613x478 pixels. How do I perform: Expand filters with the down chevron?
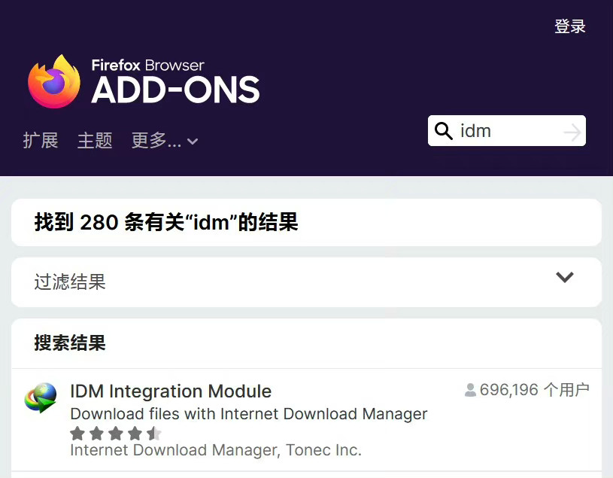click(564, 278)
